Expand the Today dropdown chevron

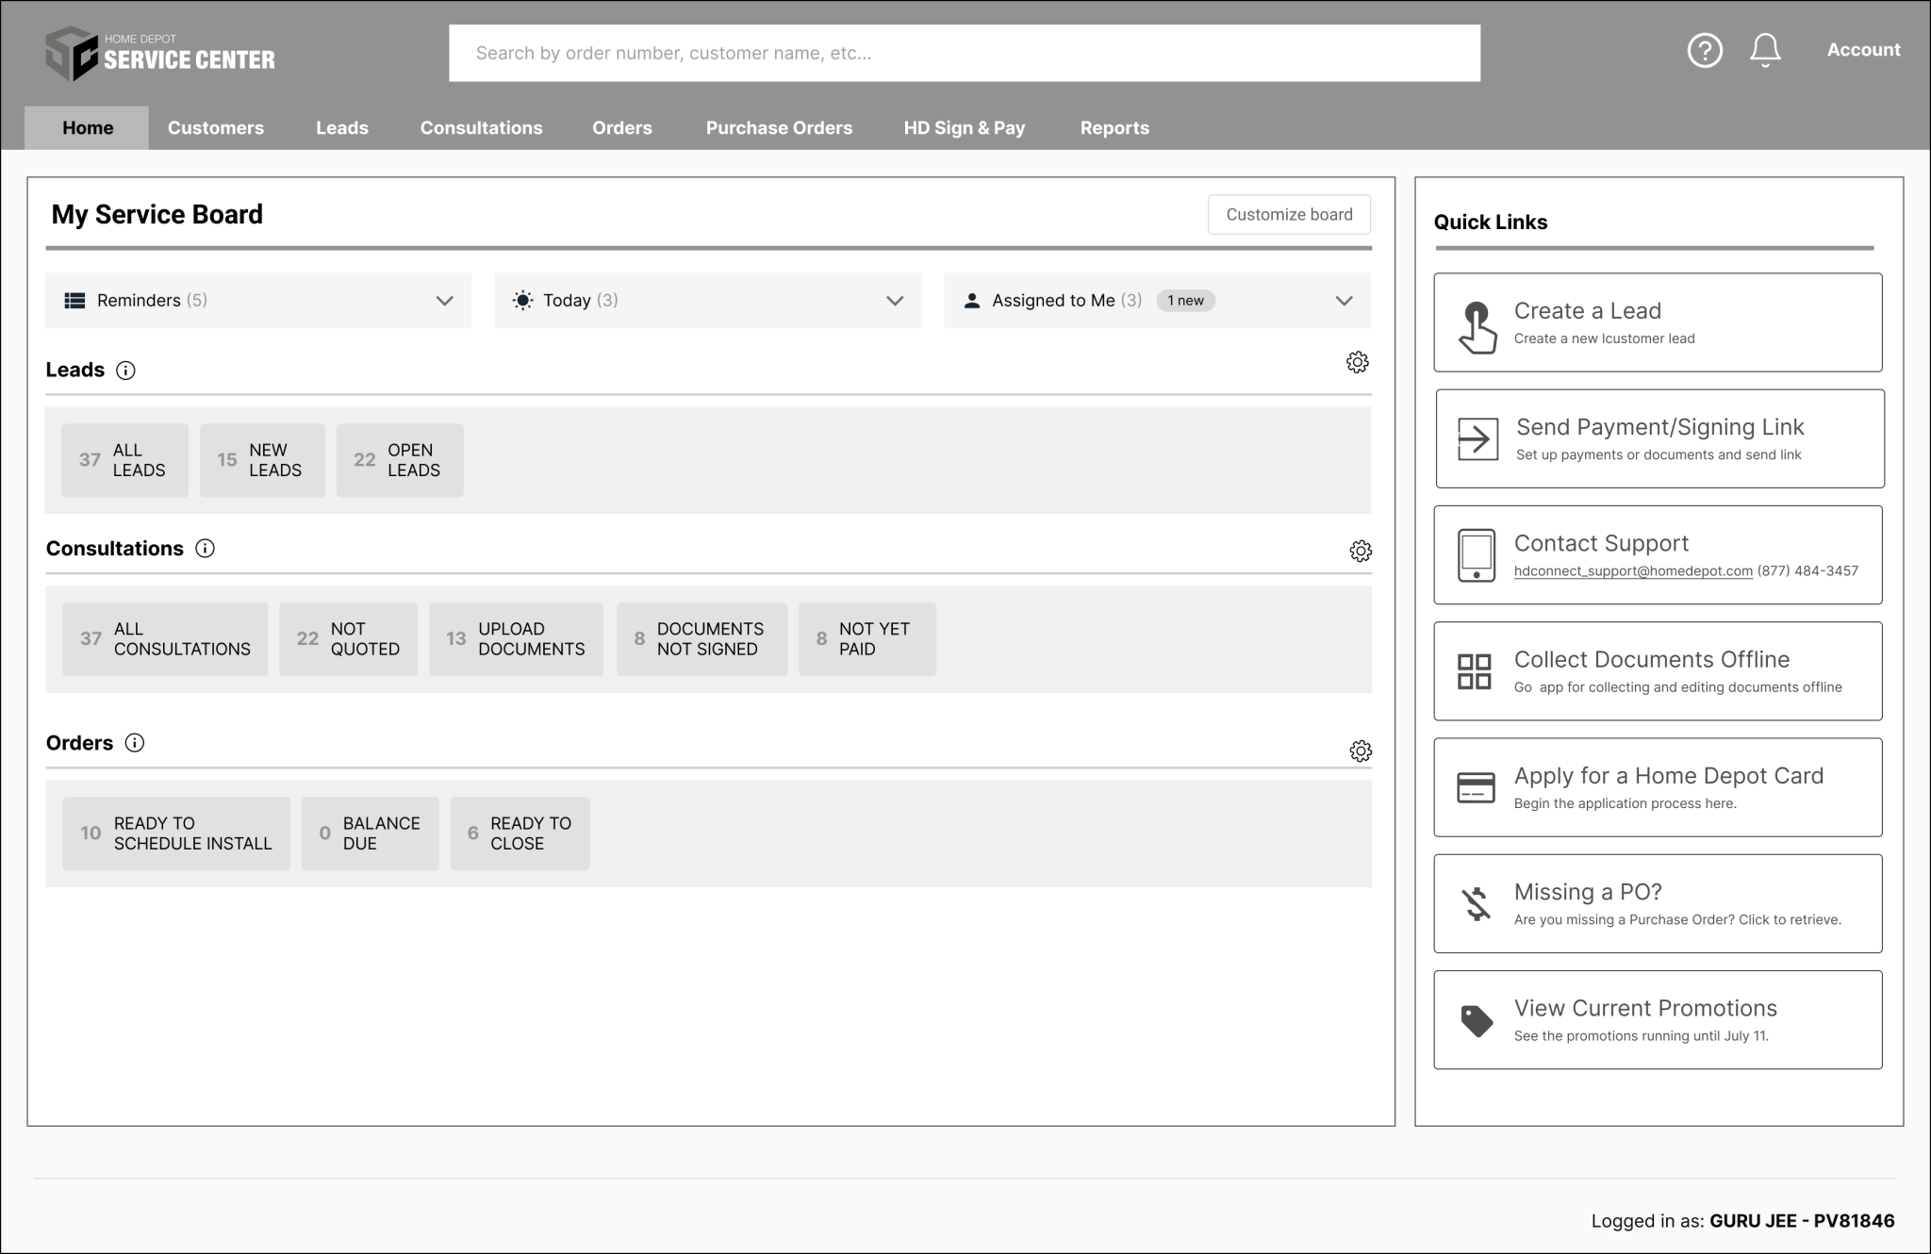tap(895, 301)
